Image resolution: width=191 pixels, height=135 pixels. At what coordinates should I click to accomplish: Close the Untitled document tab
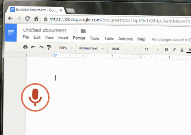coord(61,10)
